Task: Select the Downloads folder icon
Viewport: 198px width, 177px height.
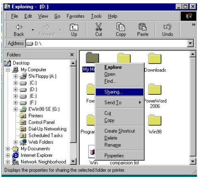Action: (155, 58)
